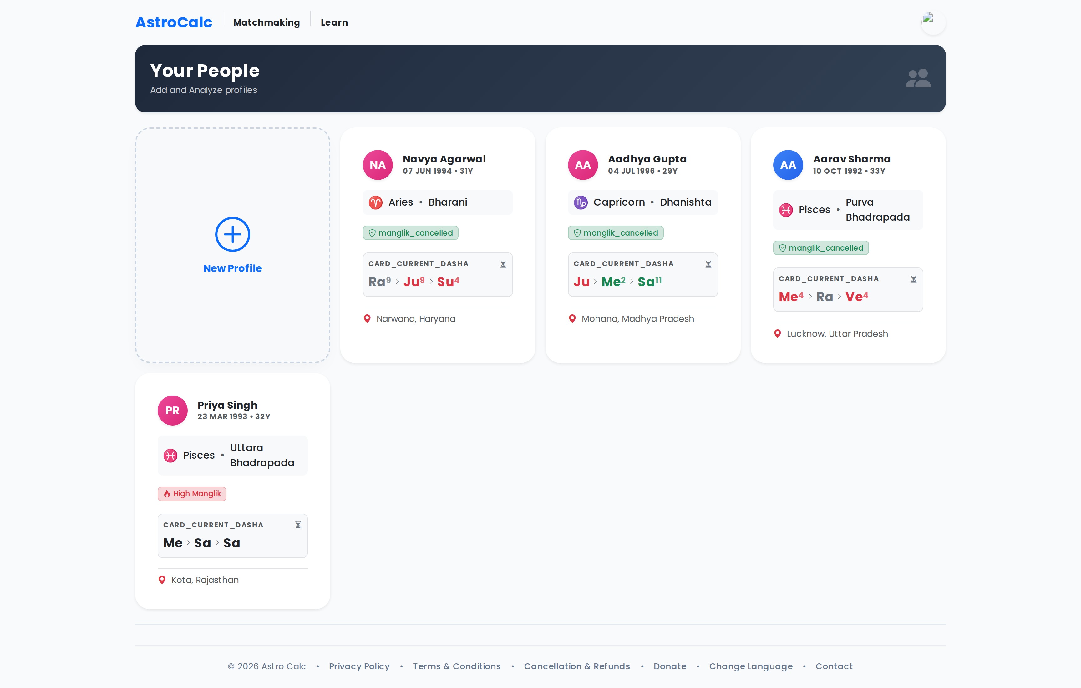This screenshot has height=688, width=1081.
Task: Click the High Manglik badge on Priya
Action: 192,493
